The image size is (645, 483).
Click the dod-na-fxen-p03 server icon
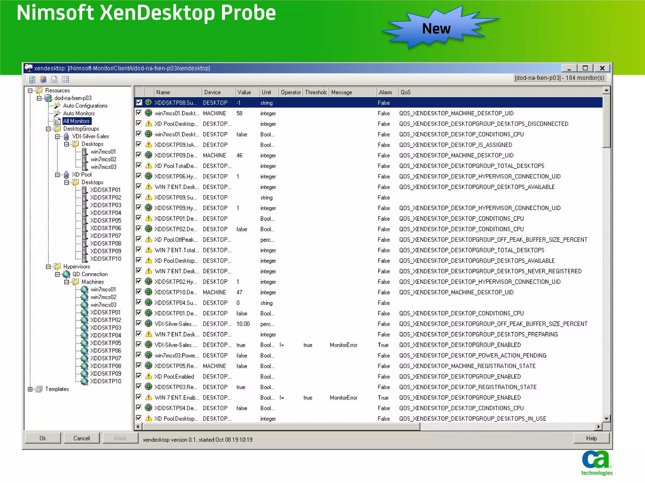tap(49, 98)
